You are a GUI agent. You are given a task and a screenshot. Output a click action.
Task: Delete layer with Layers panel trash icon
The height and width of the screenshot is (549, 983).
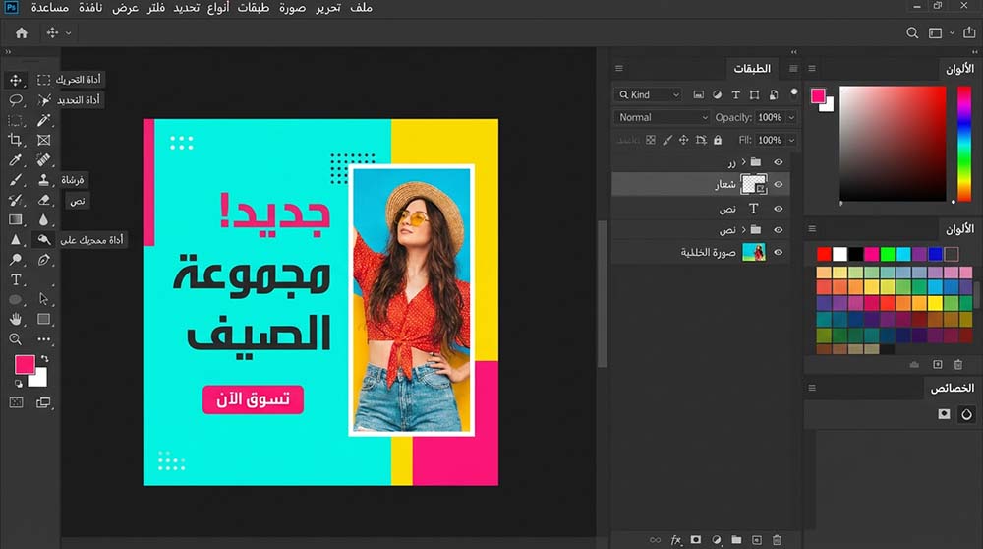click(777, 539)
